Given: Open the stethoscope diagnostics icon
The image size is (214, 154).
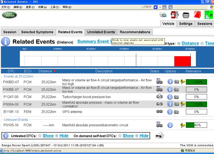Looking at the screenshot, I should click(163, 15).
